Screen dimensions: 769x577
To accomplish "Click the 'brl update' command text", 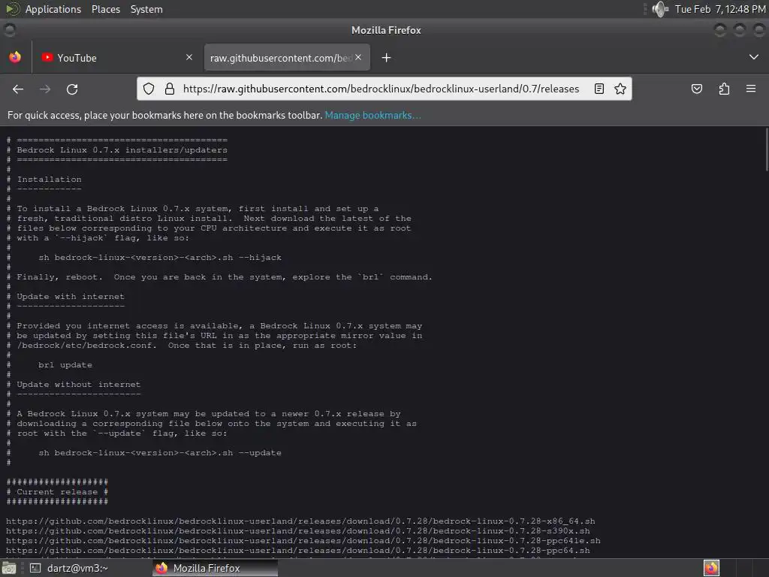I will coord(65,365).
